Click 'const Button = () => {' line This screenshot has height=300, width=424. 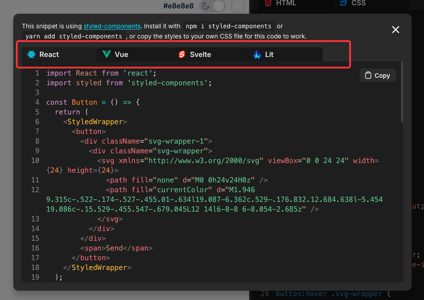tap(93, 103)
